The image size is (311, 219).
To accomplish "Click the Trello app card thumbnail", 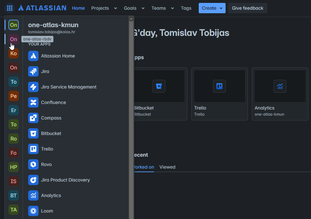I will [219, 86].
